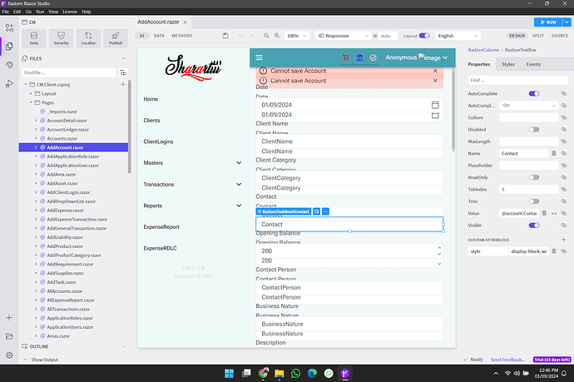
Task: Click the property Find search box
Action: point(518,80)
